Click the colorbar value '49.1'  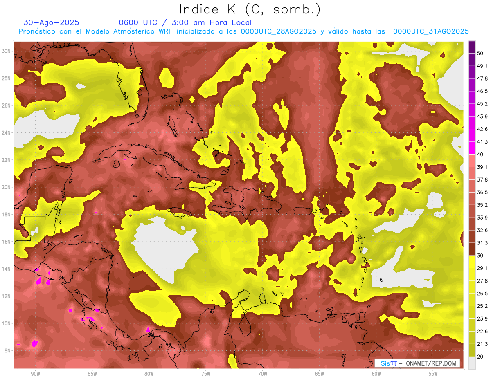click(482, 66)
